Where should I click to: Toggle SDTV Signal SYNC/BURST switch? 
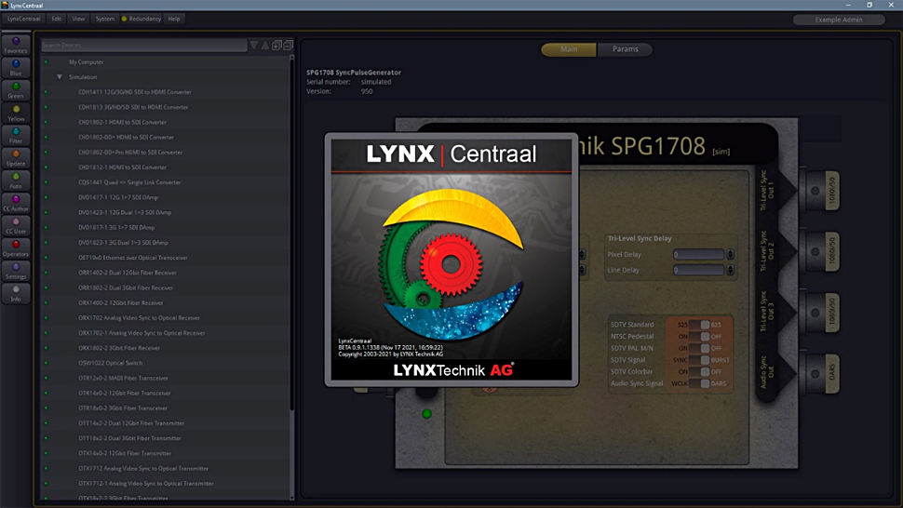coord(698,359)
